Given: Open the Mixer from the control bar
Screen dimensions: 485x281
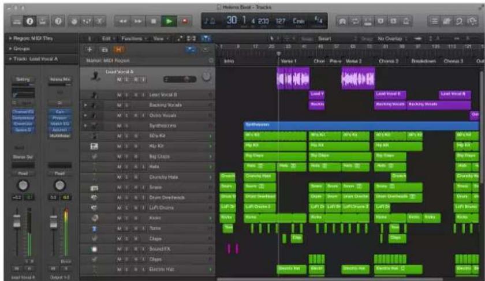Looking at the screenshot, I should click(x=87, y=21).
